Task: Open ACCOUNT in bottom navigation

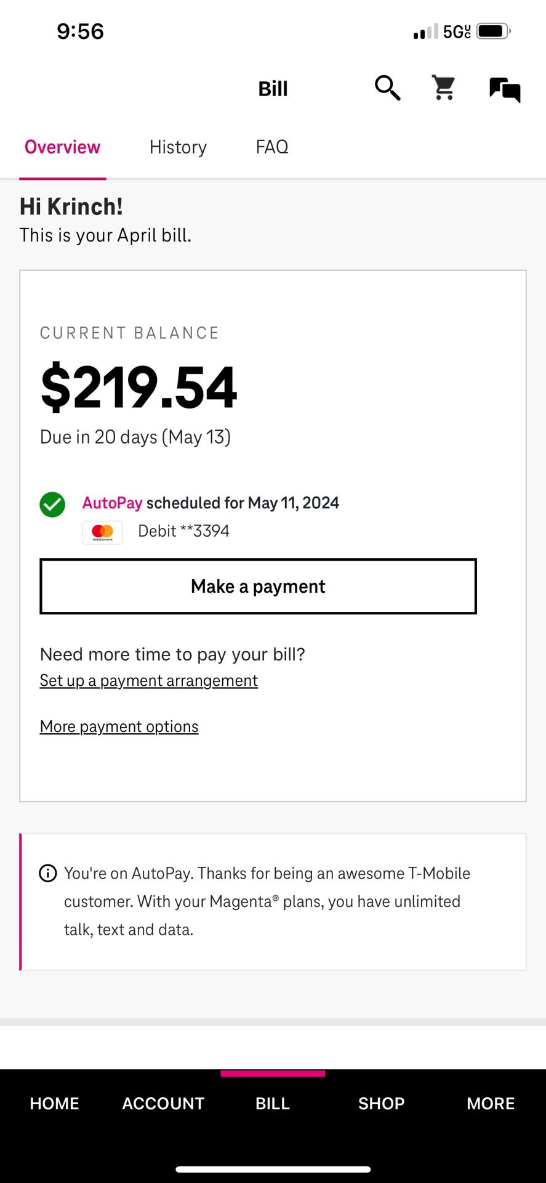Action: 163,1104
